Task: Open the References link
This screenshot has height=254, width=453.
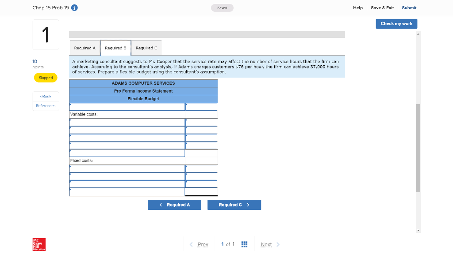Action: coord(46,105)
